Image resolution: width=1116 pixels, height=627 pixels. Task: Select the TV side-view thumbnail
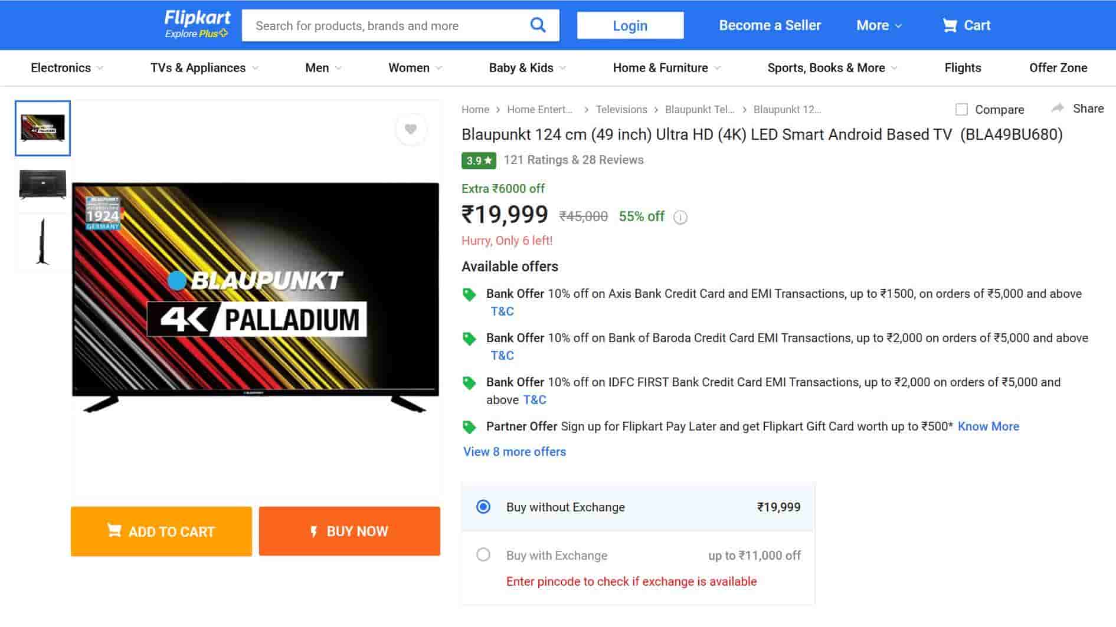click(42, 242)
